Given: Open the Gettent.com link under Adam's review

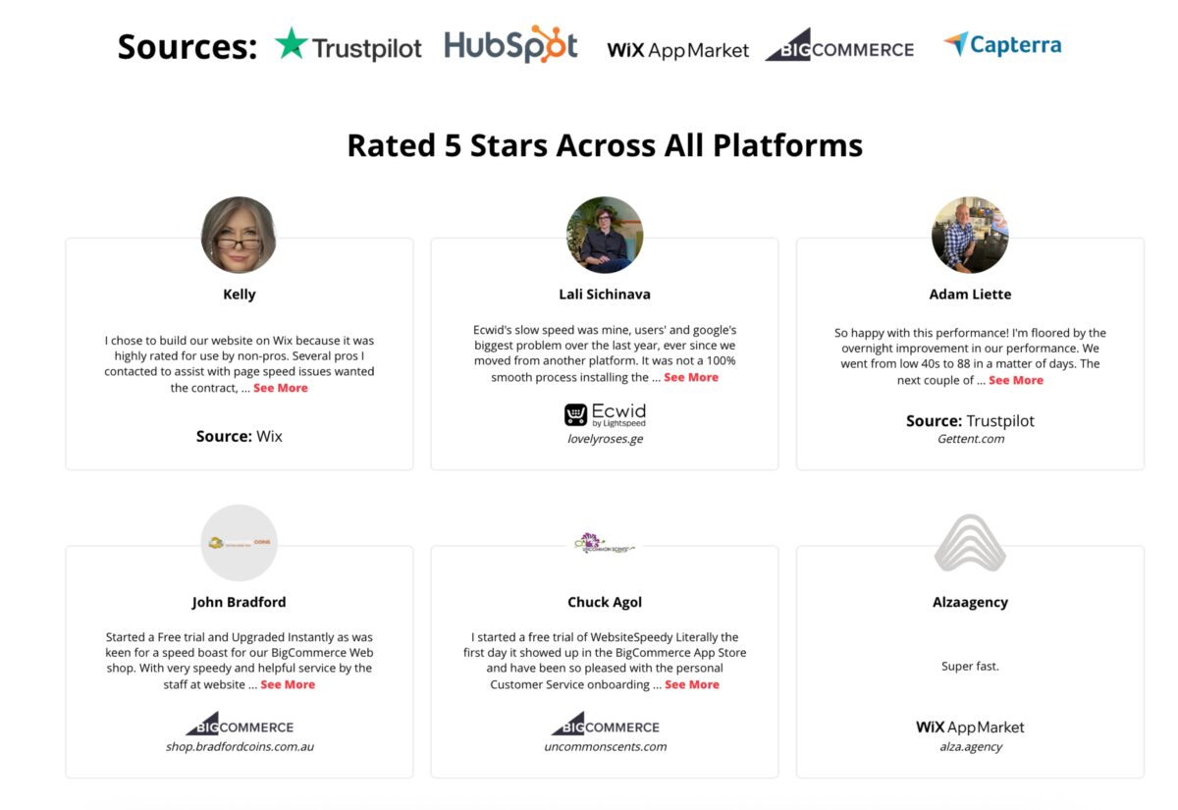Looking at the screenshot, I should [x=970, y=439].
